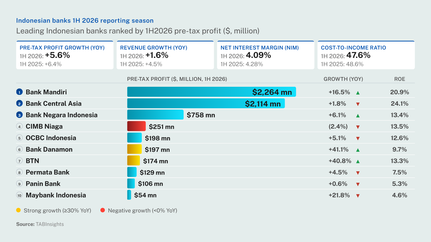The height and width of the screenshot is (242, 431).
Task: Click the CIMB Niaga name
Action: click(x=44, y=126)
